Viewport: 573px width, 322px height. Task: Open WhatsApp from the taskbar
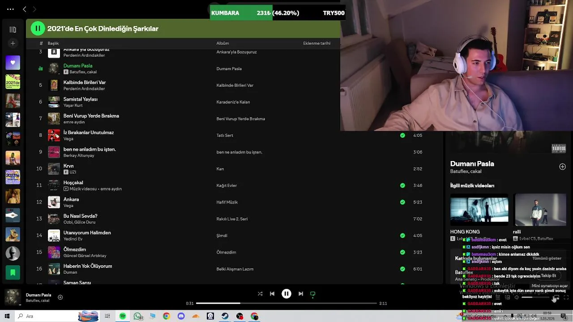(x=138, y=316)
